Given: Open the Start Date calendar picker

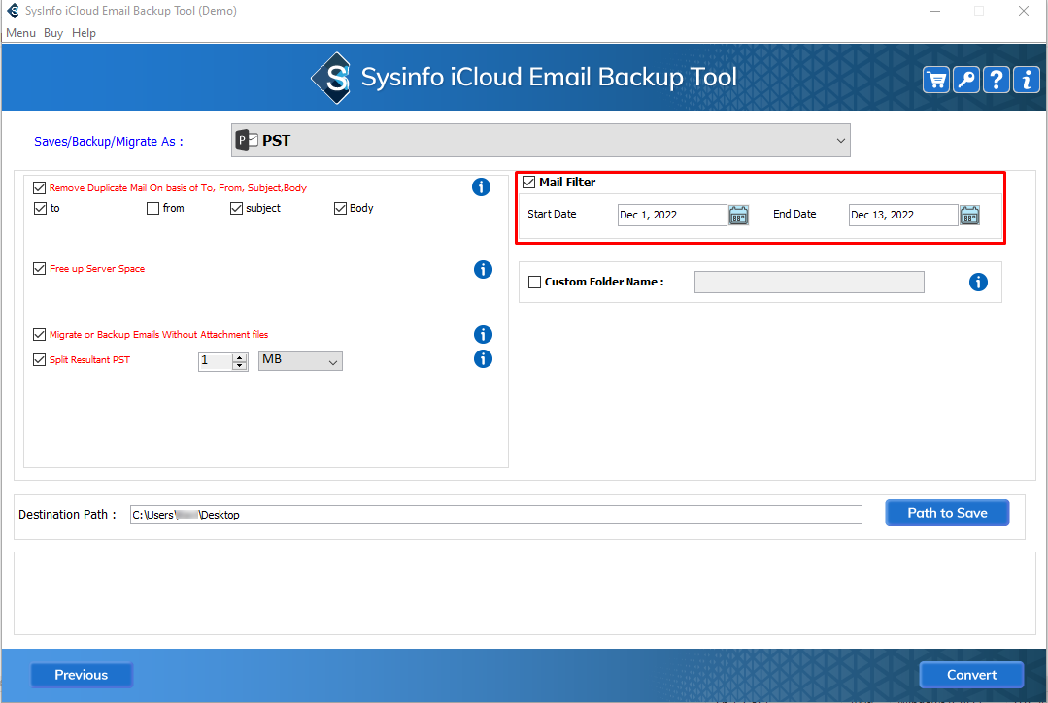Looking at the screenshot, I should (738, 215).
